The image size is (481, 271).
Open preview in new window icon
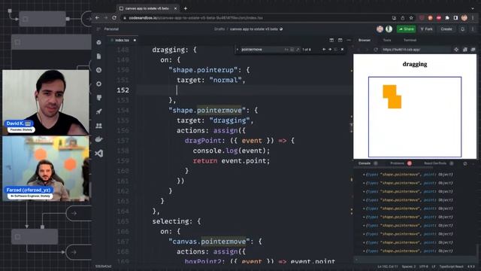click(473, 50)
